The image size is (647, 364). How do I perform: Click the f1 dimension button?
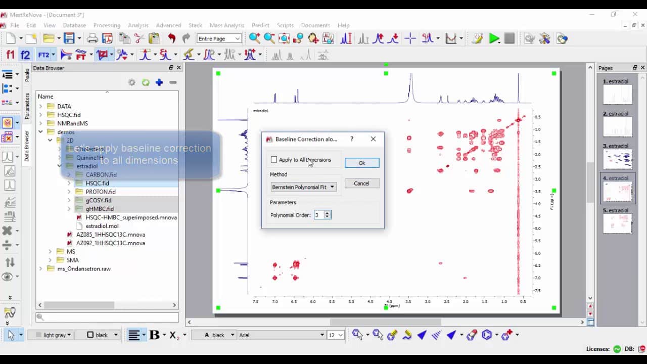point(10,54)
